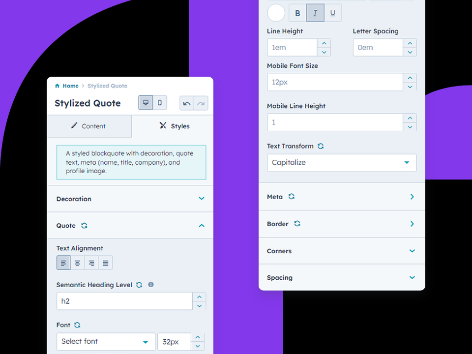Toggle bold formatting on quote text
Viewport: 472px width, 354px height.
[297, 12]
